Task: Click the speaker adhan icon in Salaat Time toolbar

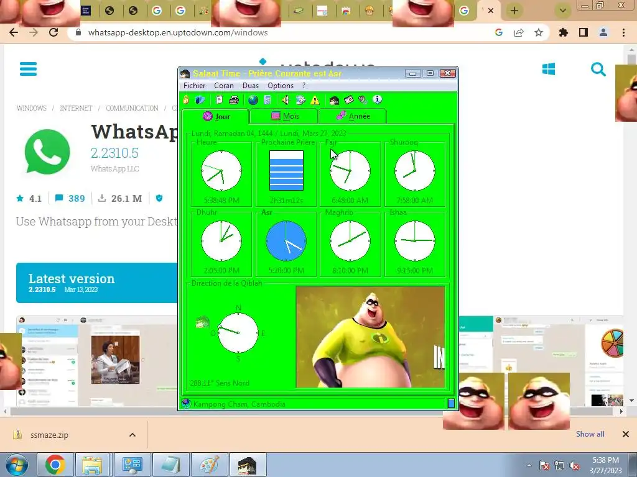Action: tap(285, 100)
